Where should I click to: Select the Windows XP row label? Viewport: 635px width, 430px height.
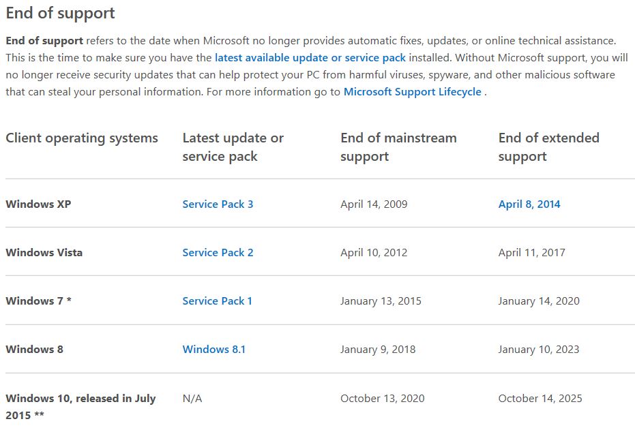click(38, 204)
